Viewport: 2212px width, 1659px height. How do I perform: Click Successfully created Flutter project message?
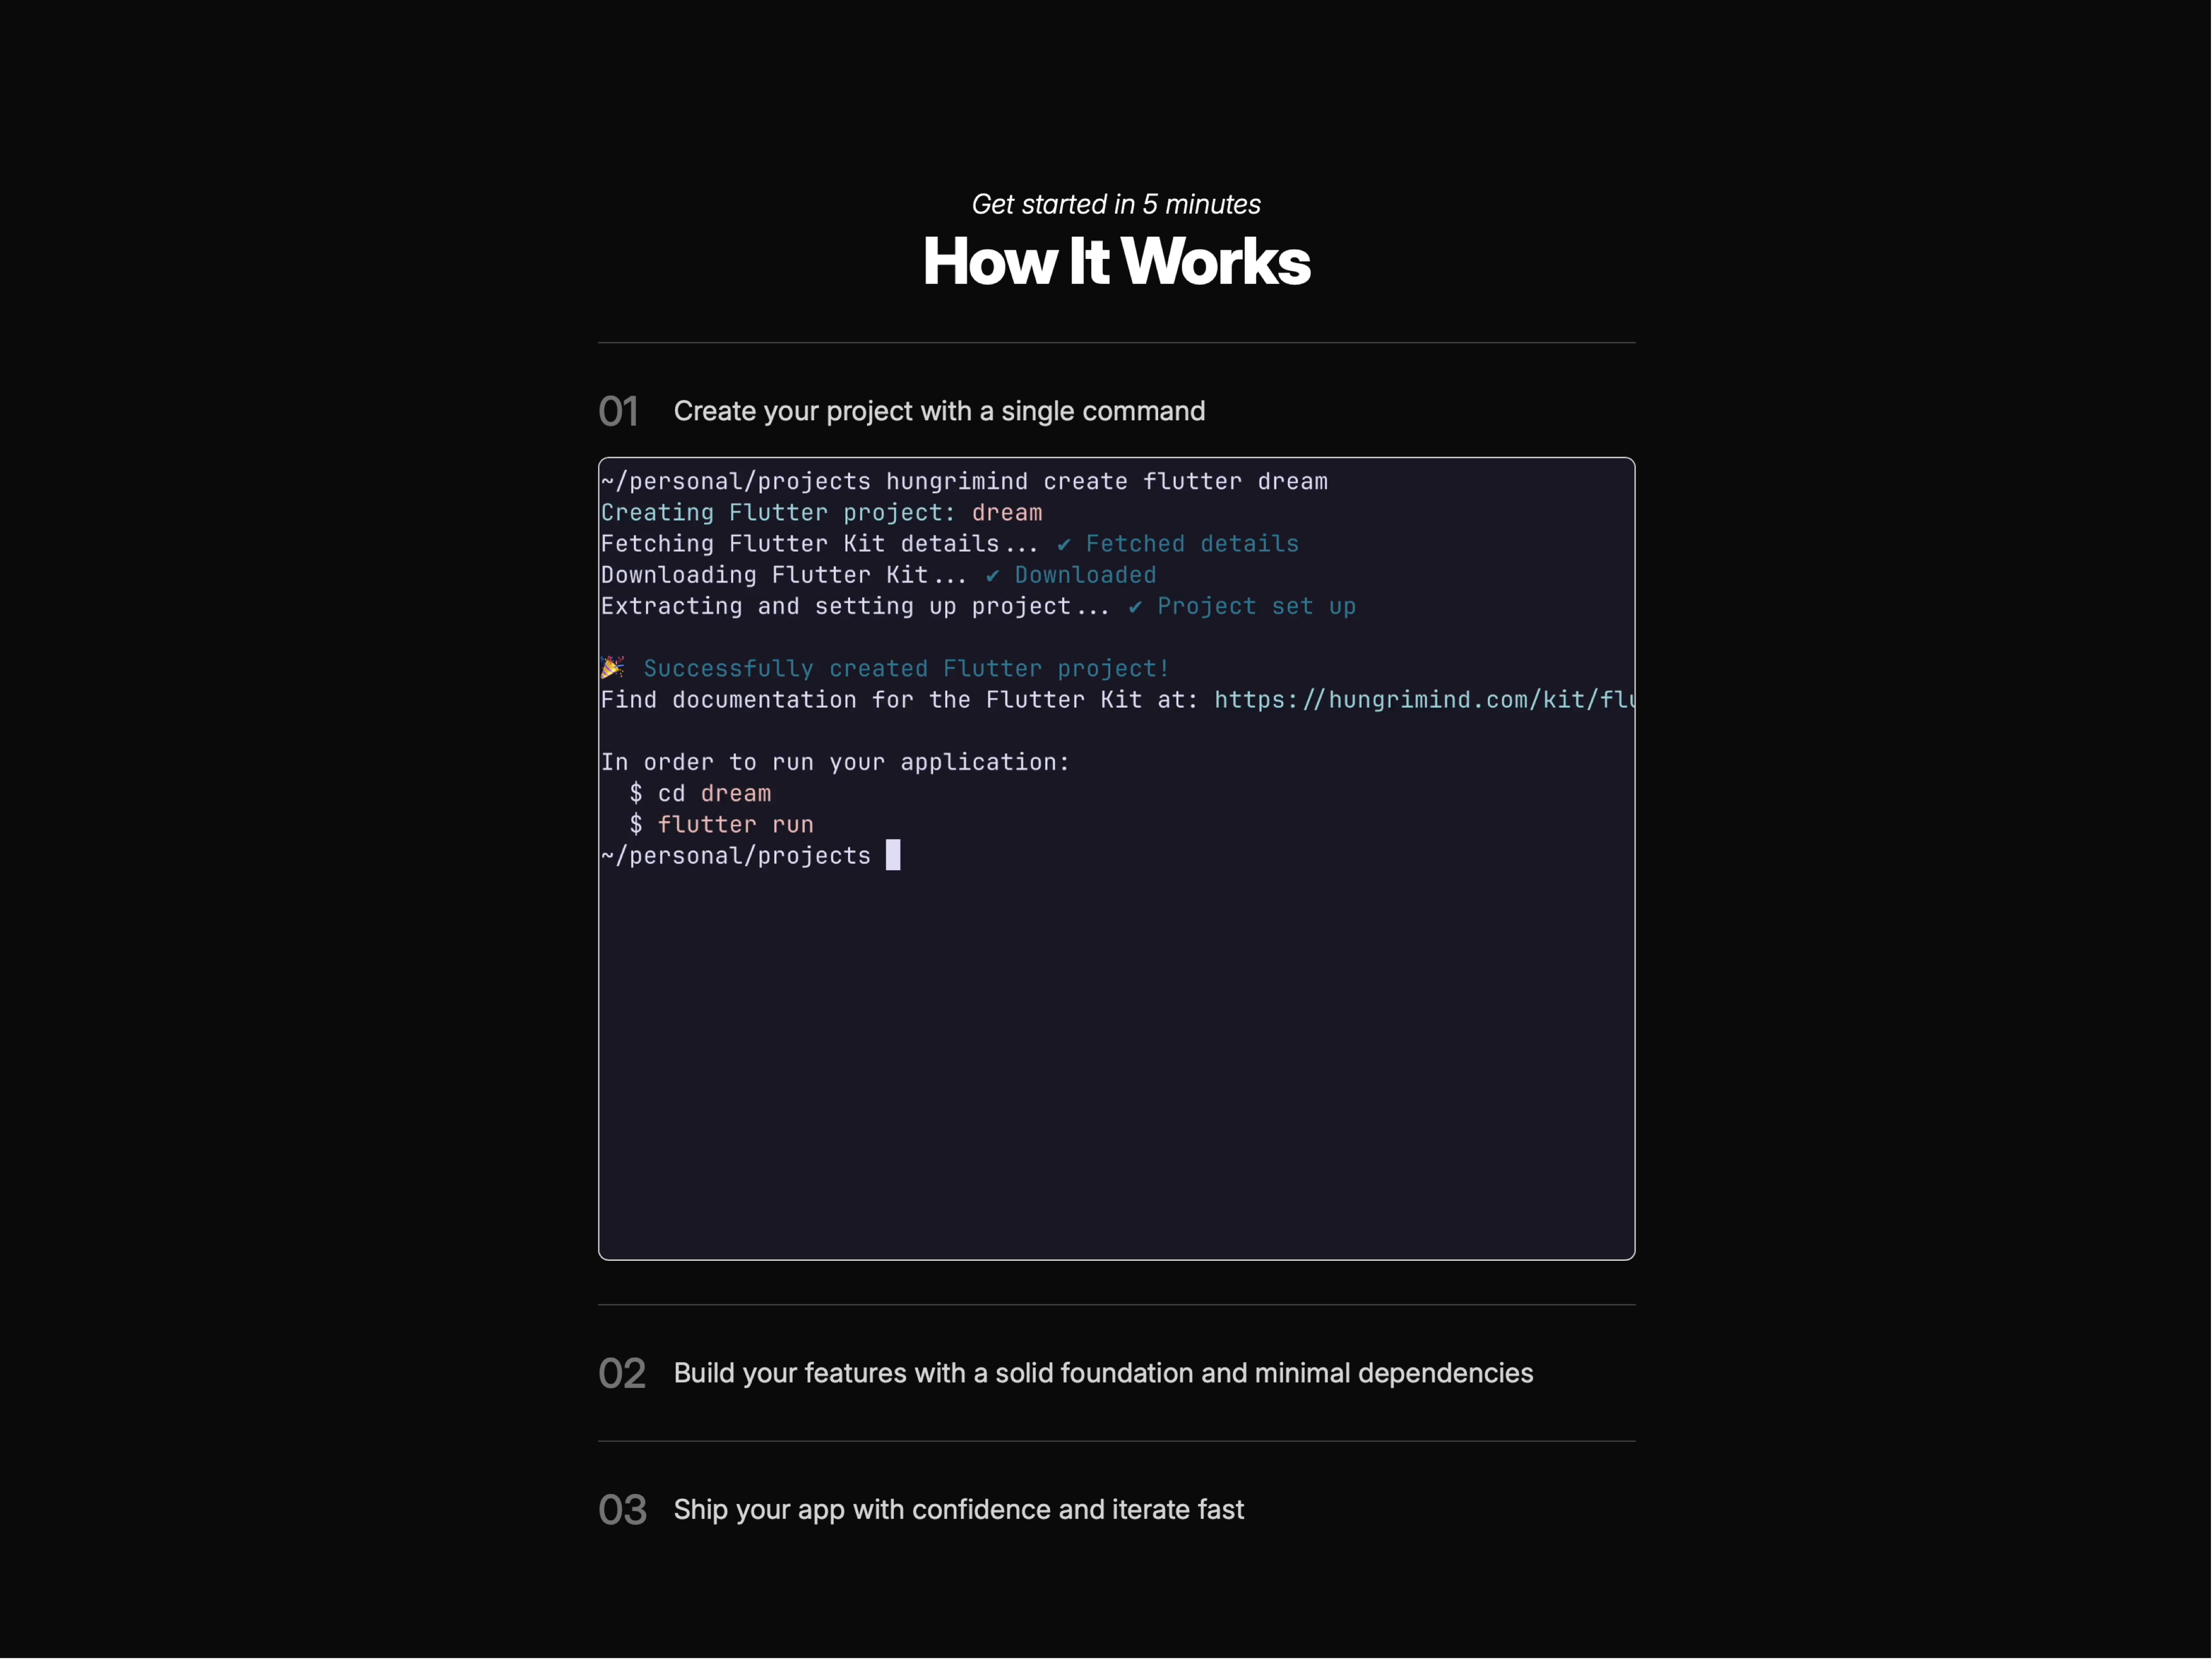pyautogui.click(x=905, y=668)
